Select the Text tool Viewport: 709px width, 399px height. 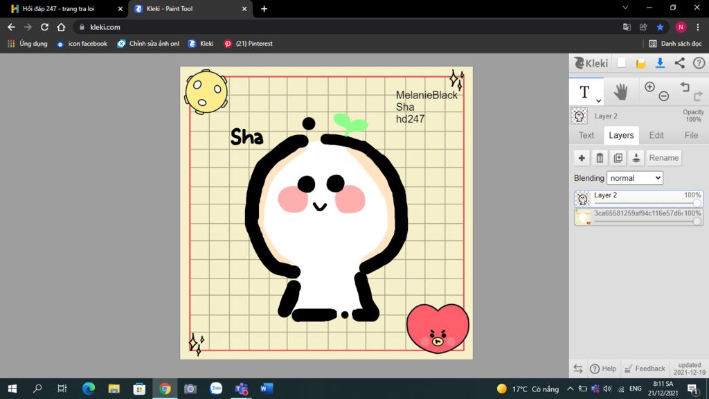coord(584,92)
